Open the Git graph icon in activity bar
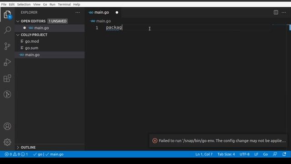Viewport: 291px width, 164px height. point(7,94)
